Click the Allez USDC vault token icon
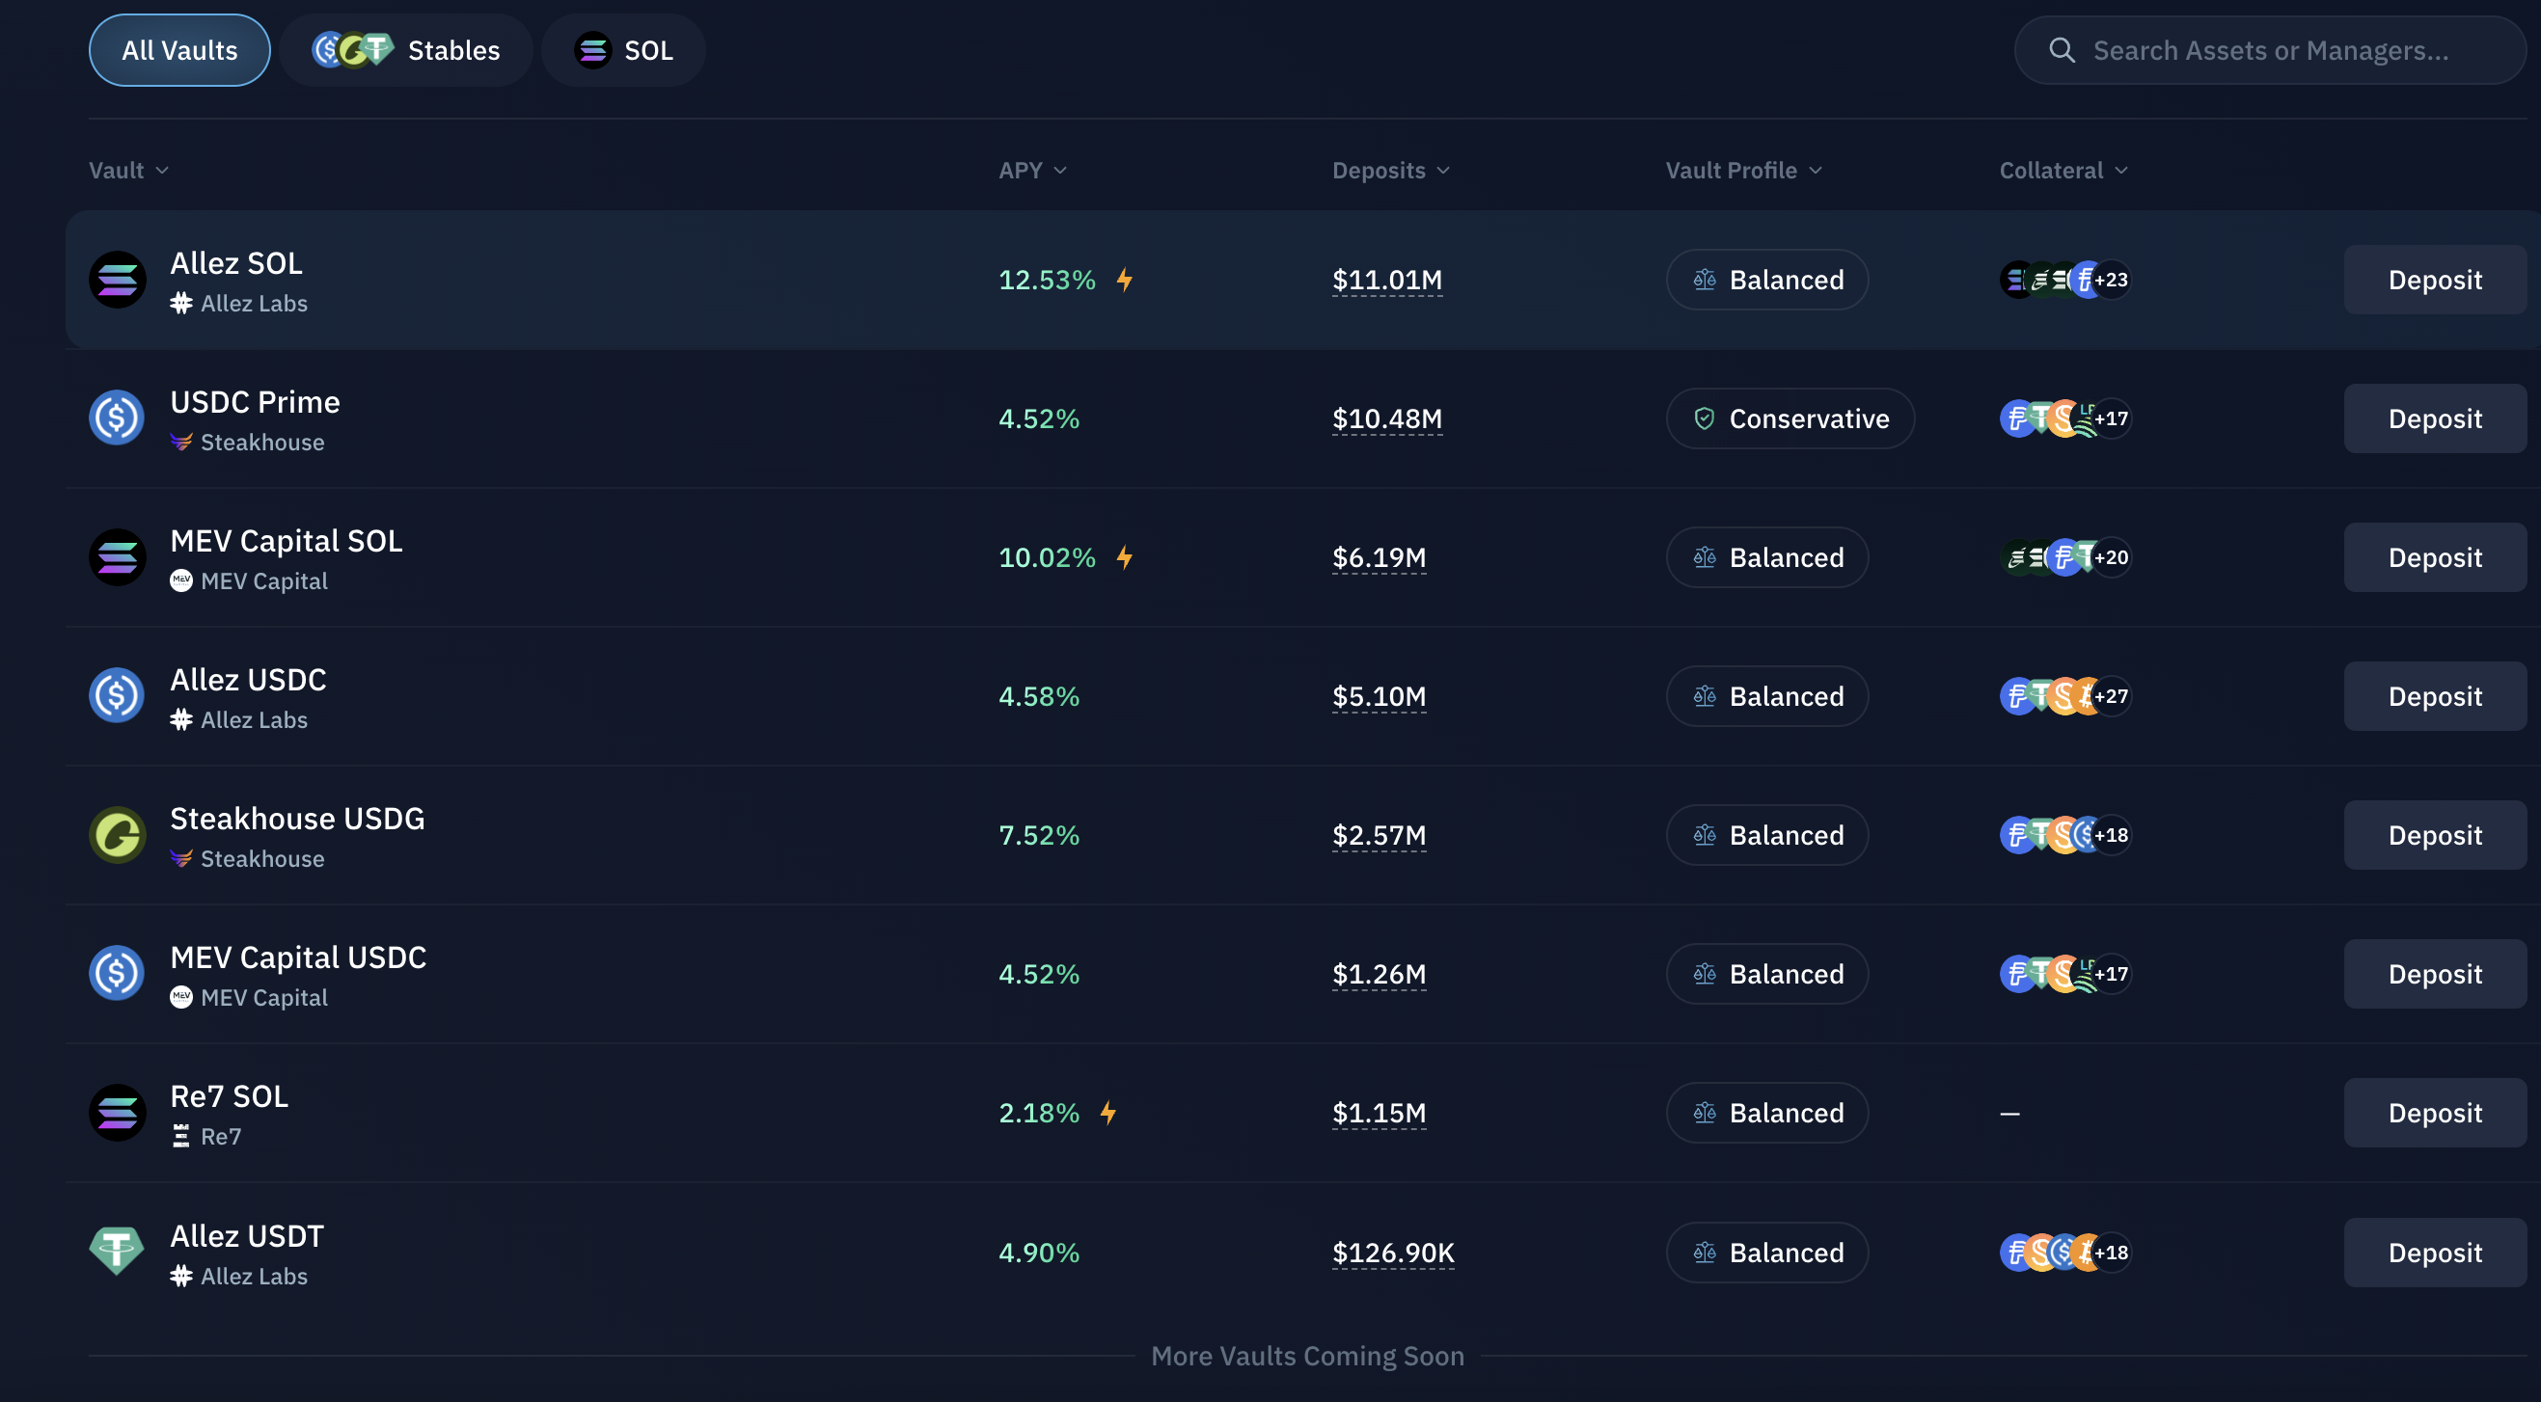2541x1402 pixels. point(118,696)
